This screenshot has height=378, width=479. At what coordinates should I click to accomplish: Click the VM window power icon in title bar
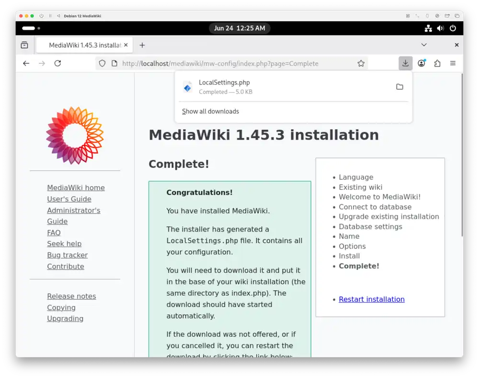pos(41,16)
